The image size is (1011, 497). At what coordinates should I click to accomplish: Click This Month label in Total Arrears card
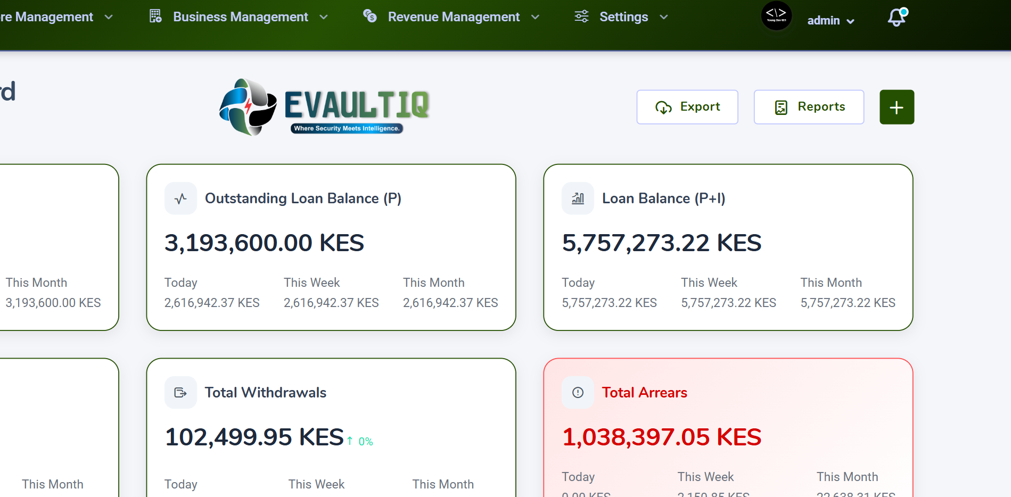click(x=847, y=477)
